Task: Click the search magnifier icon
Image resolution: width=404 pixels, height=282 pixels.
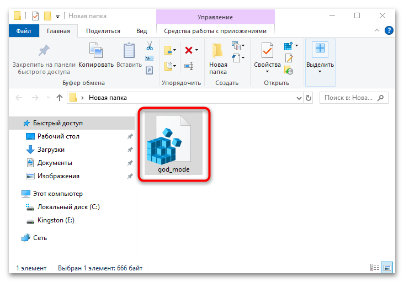Action: pyautogui.click(x=381, y=98)
